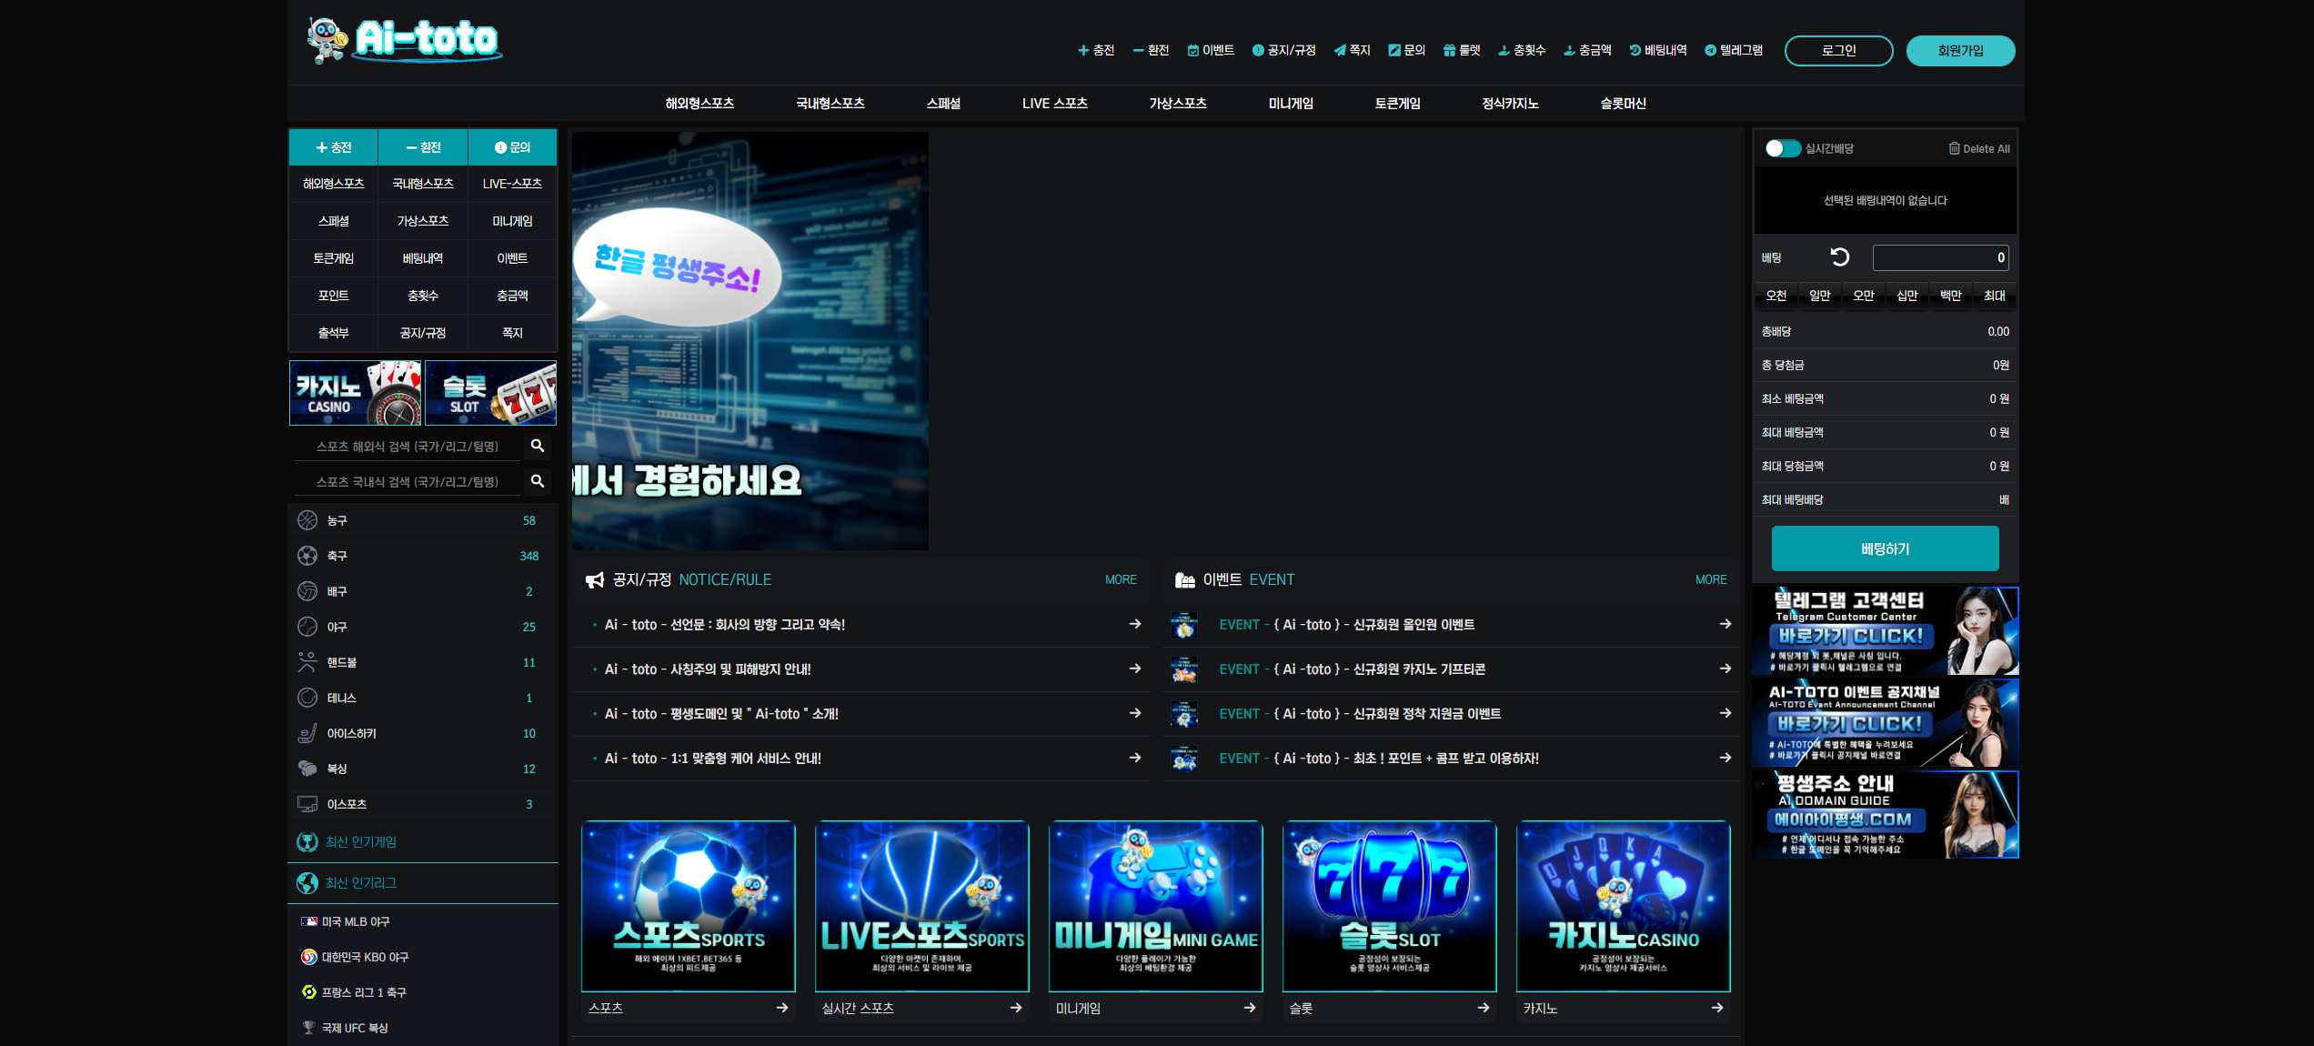Viewport: 2314px width, 1046px height.
Task: Click the sidebar 충전 button
Action: pyautogui.click(x=334, y=147)
